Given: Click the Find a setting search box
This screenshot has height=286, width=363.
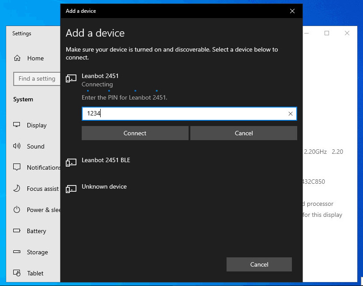Looking at the screenshot, I should coord(37,79).
